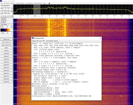Click the 2200 mark on frequency scale
Image resolution: width=133 pixels, height=105 pixels.
(93, 15)
